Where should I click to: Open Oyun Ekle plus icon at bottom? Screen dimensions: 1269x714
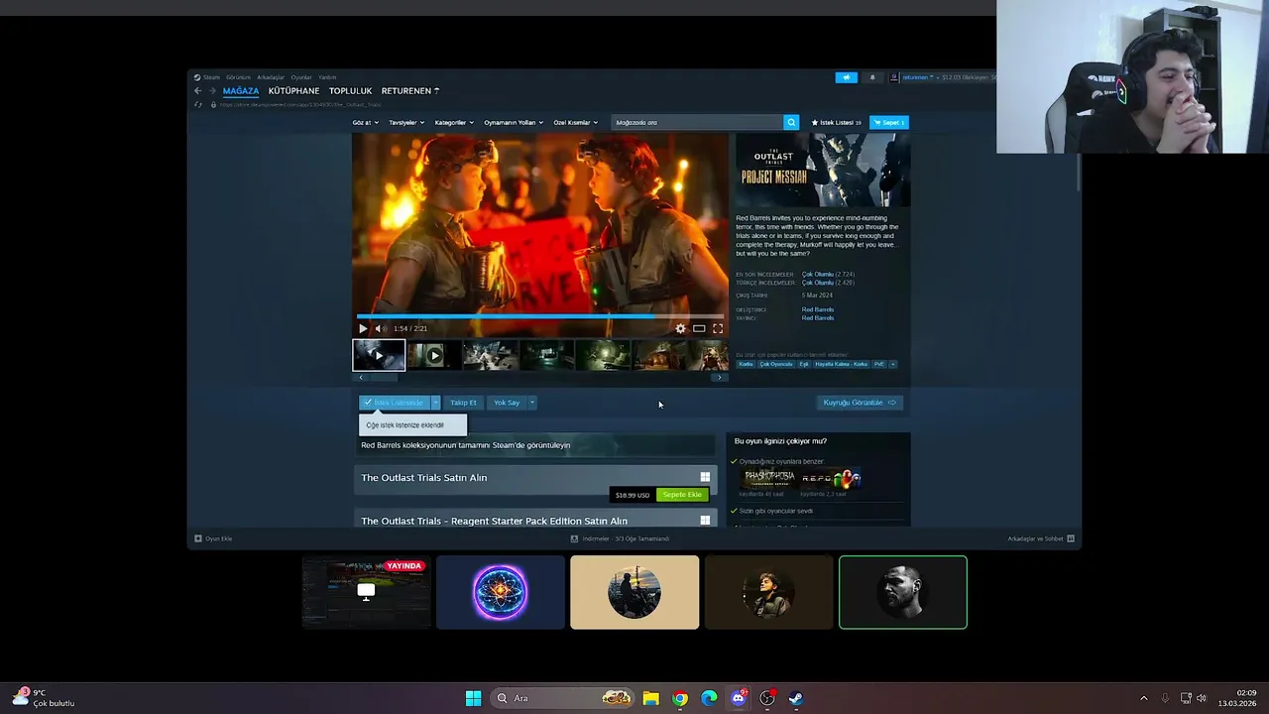[x=198, y=538]
